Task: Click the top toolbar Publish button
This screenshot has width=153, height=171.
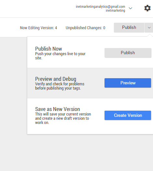Action: click(129, 28)
